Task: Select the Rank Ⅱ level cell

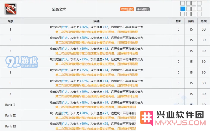Action: pos(10,116)
